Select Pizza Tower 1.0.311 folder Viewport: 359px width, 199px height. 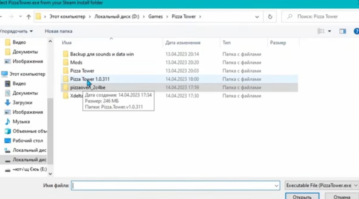[x=179, y=79]
